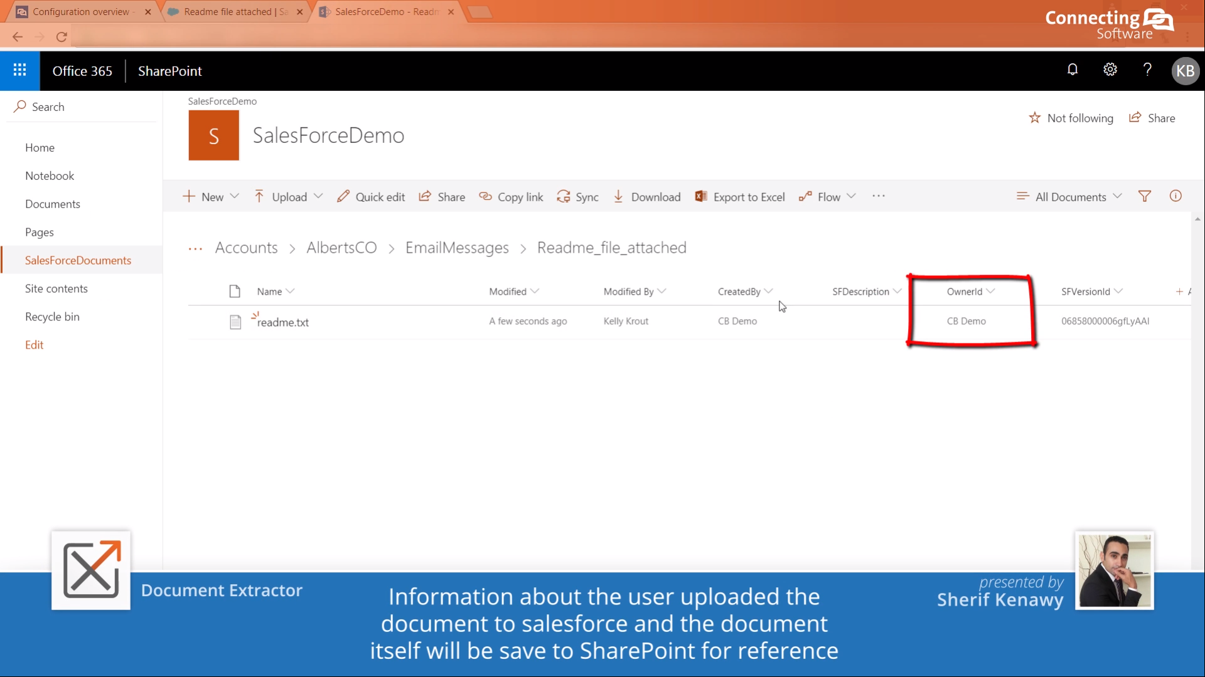
Task: Toggle the information details pane
Action: 1176,196
